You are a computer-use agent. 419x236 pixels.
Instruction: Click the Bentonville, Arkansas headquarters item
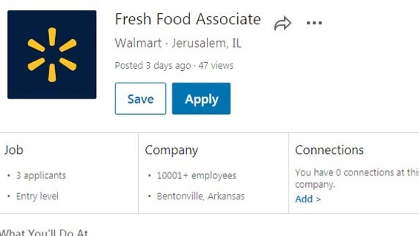point(201,196)
